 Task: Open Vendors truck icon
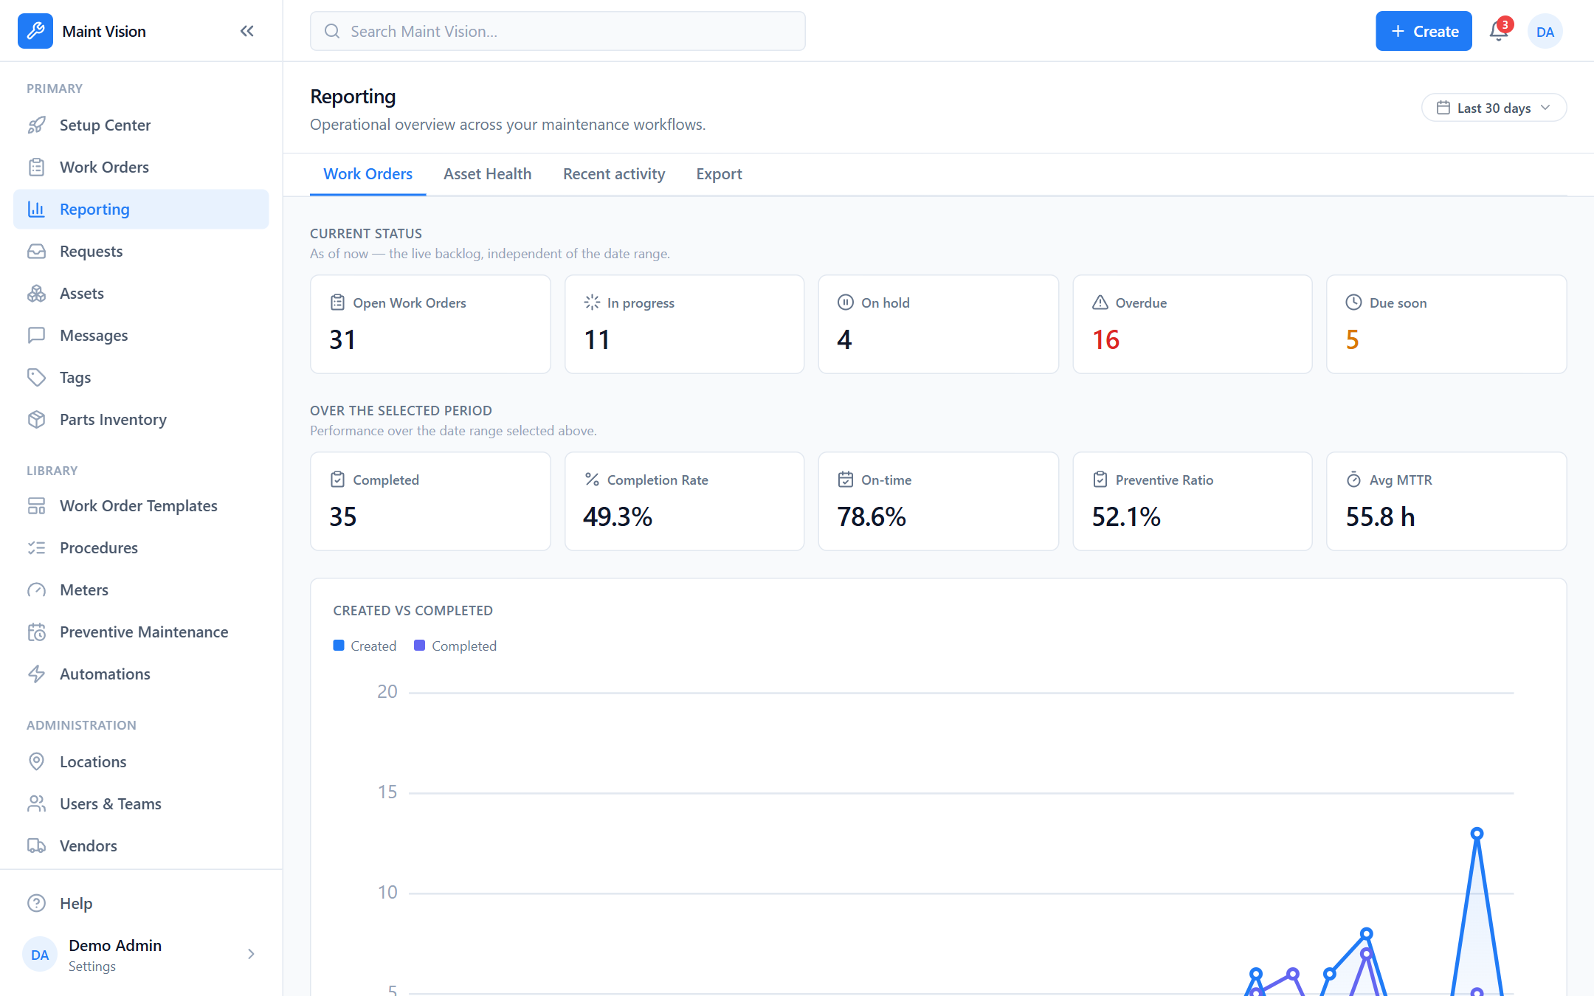pyautogui.click(x=36, y=846)
